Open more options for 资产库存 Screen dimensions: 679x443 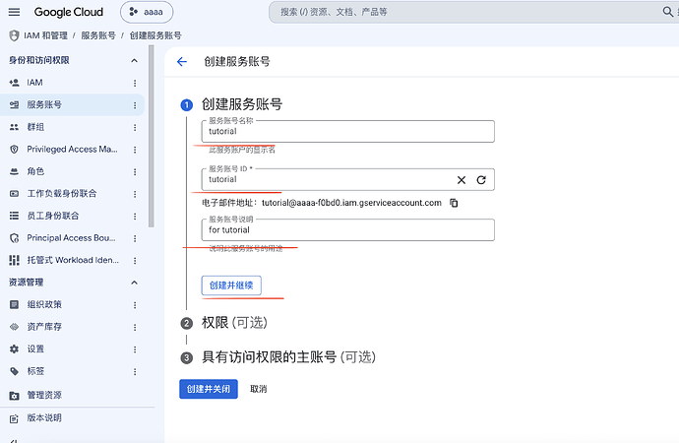click(x=135, y=327)
